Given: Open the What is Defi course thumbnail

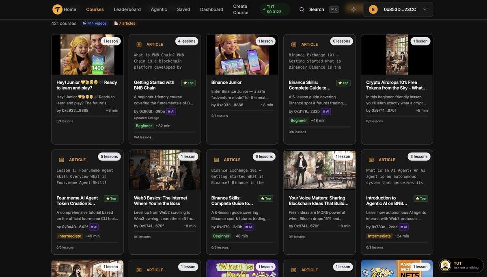Looking at the screenshot, I should [x=242, y=268].
